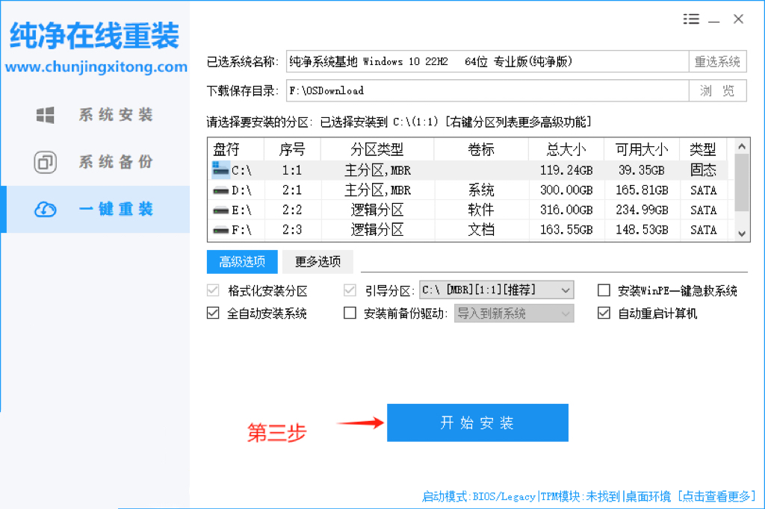Click sequence number 2:2 cell
The width and height of the screenshot is (765, 509).
[x=292, y=210]
